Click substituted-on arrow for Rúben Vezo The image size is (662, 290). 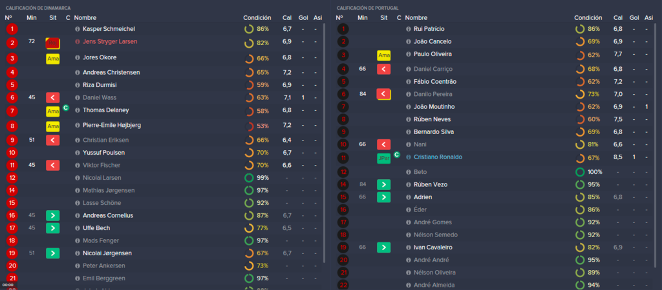[x=384, y=184]
